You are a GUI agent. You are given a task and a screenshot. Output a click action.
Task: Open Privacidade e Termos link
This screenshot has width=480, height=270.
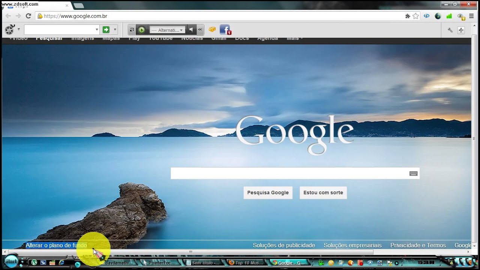tap(418, 245)
